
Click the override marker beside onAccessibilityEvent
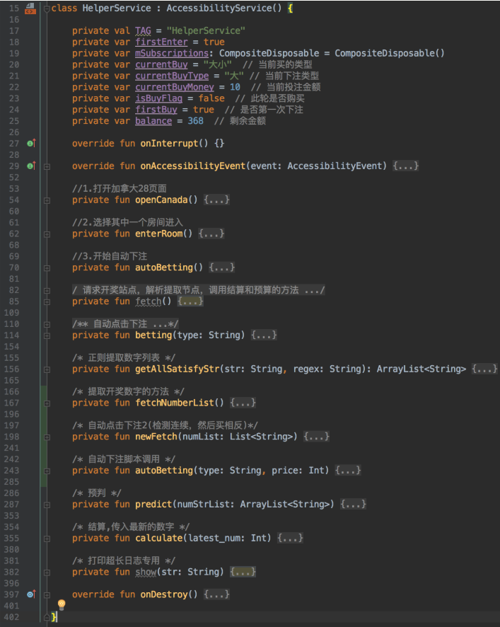(30, 166)
